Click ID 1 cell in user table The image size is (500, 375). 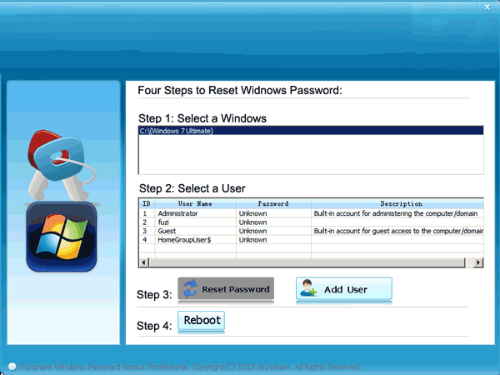145,213
